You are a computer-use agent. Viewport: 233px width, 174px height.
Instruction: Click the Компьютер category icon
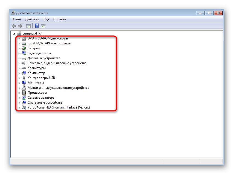(x=24, y=73)
